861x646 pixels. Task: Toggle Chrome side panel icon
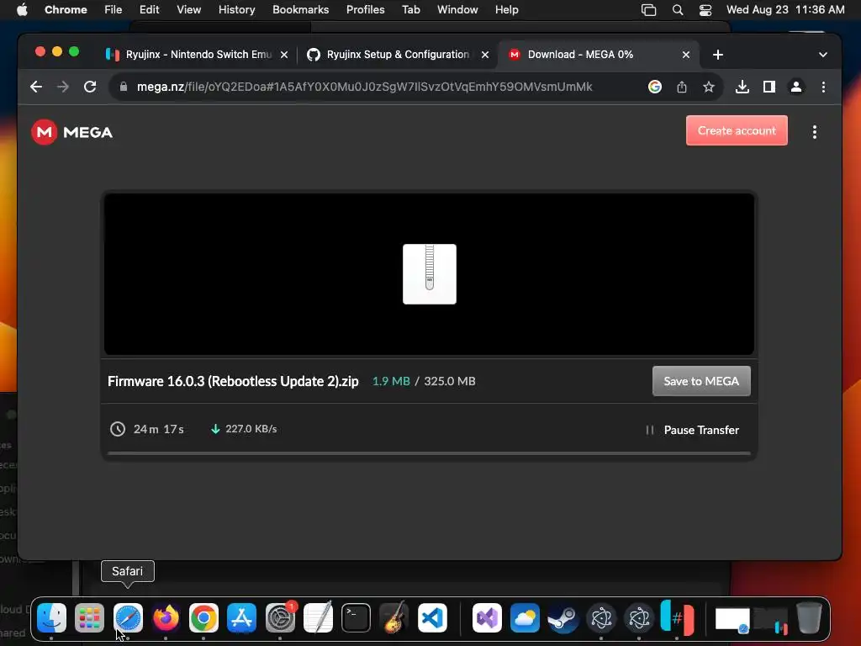769,87
